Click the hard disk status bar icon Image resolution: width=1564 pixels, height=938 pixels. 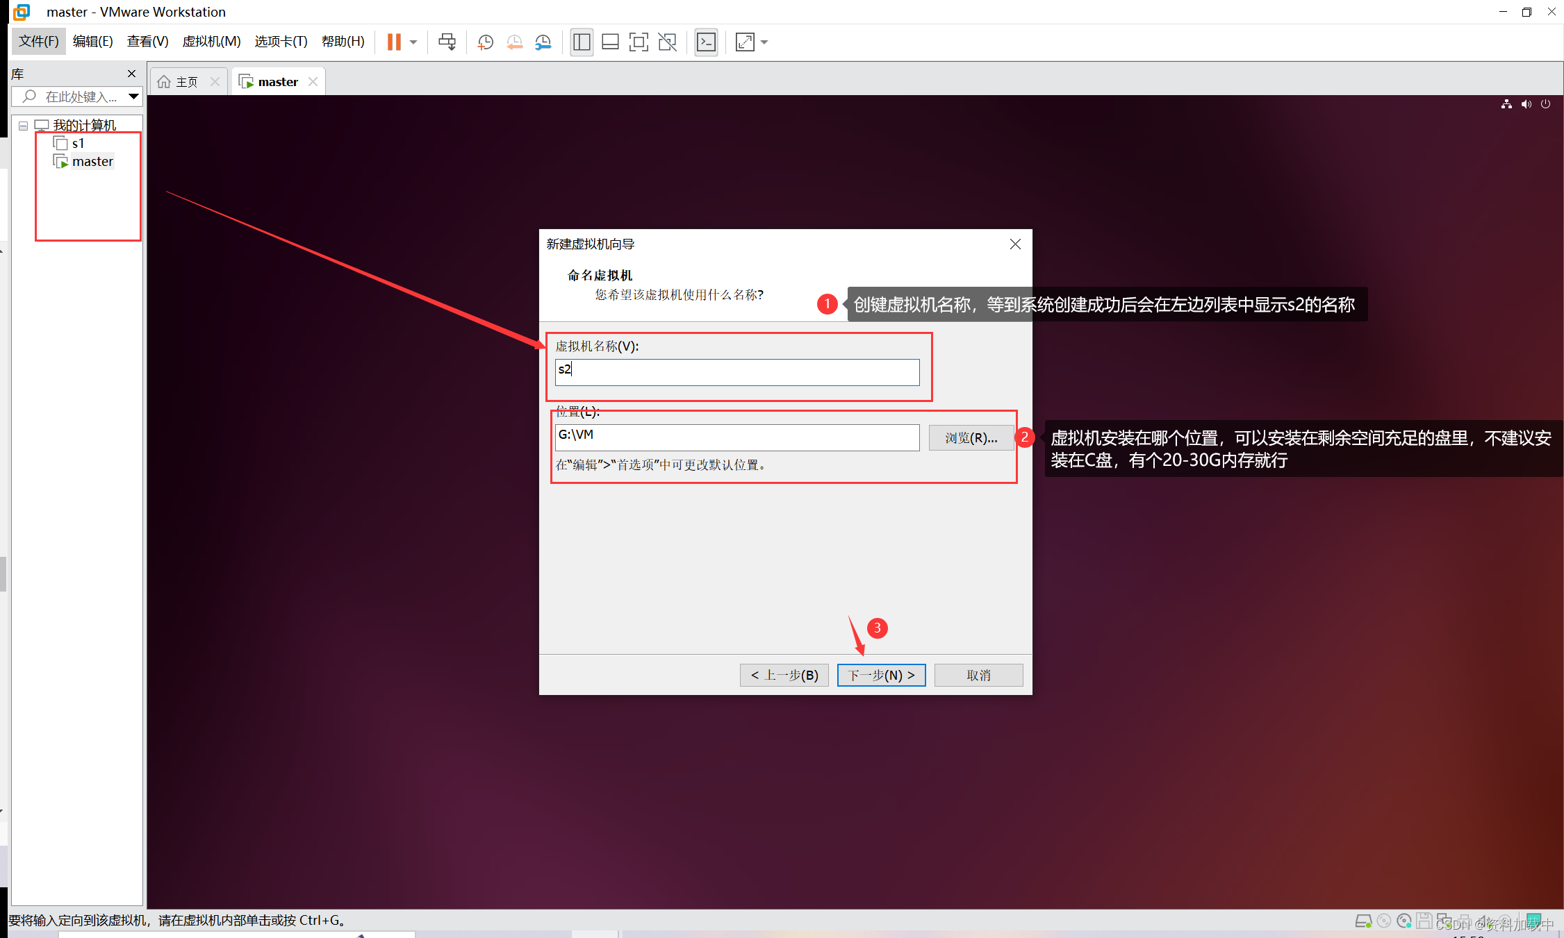click(1363, 921)
